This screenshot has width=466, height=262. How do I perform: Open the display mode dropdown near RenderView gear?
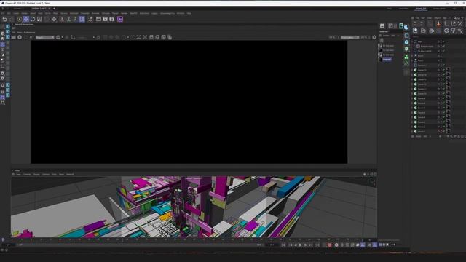coord(349,37)
